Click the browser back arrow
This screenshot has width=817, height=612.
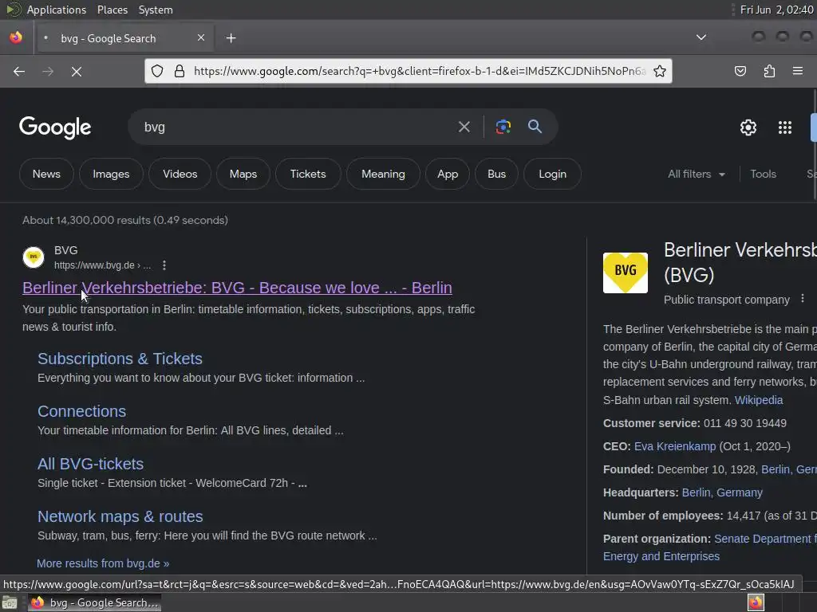point(19,71)
